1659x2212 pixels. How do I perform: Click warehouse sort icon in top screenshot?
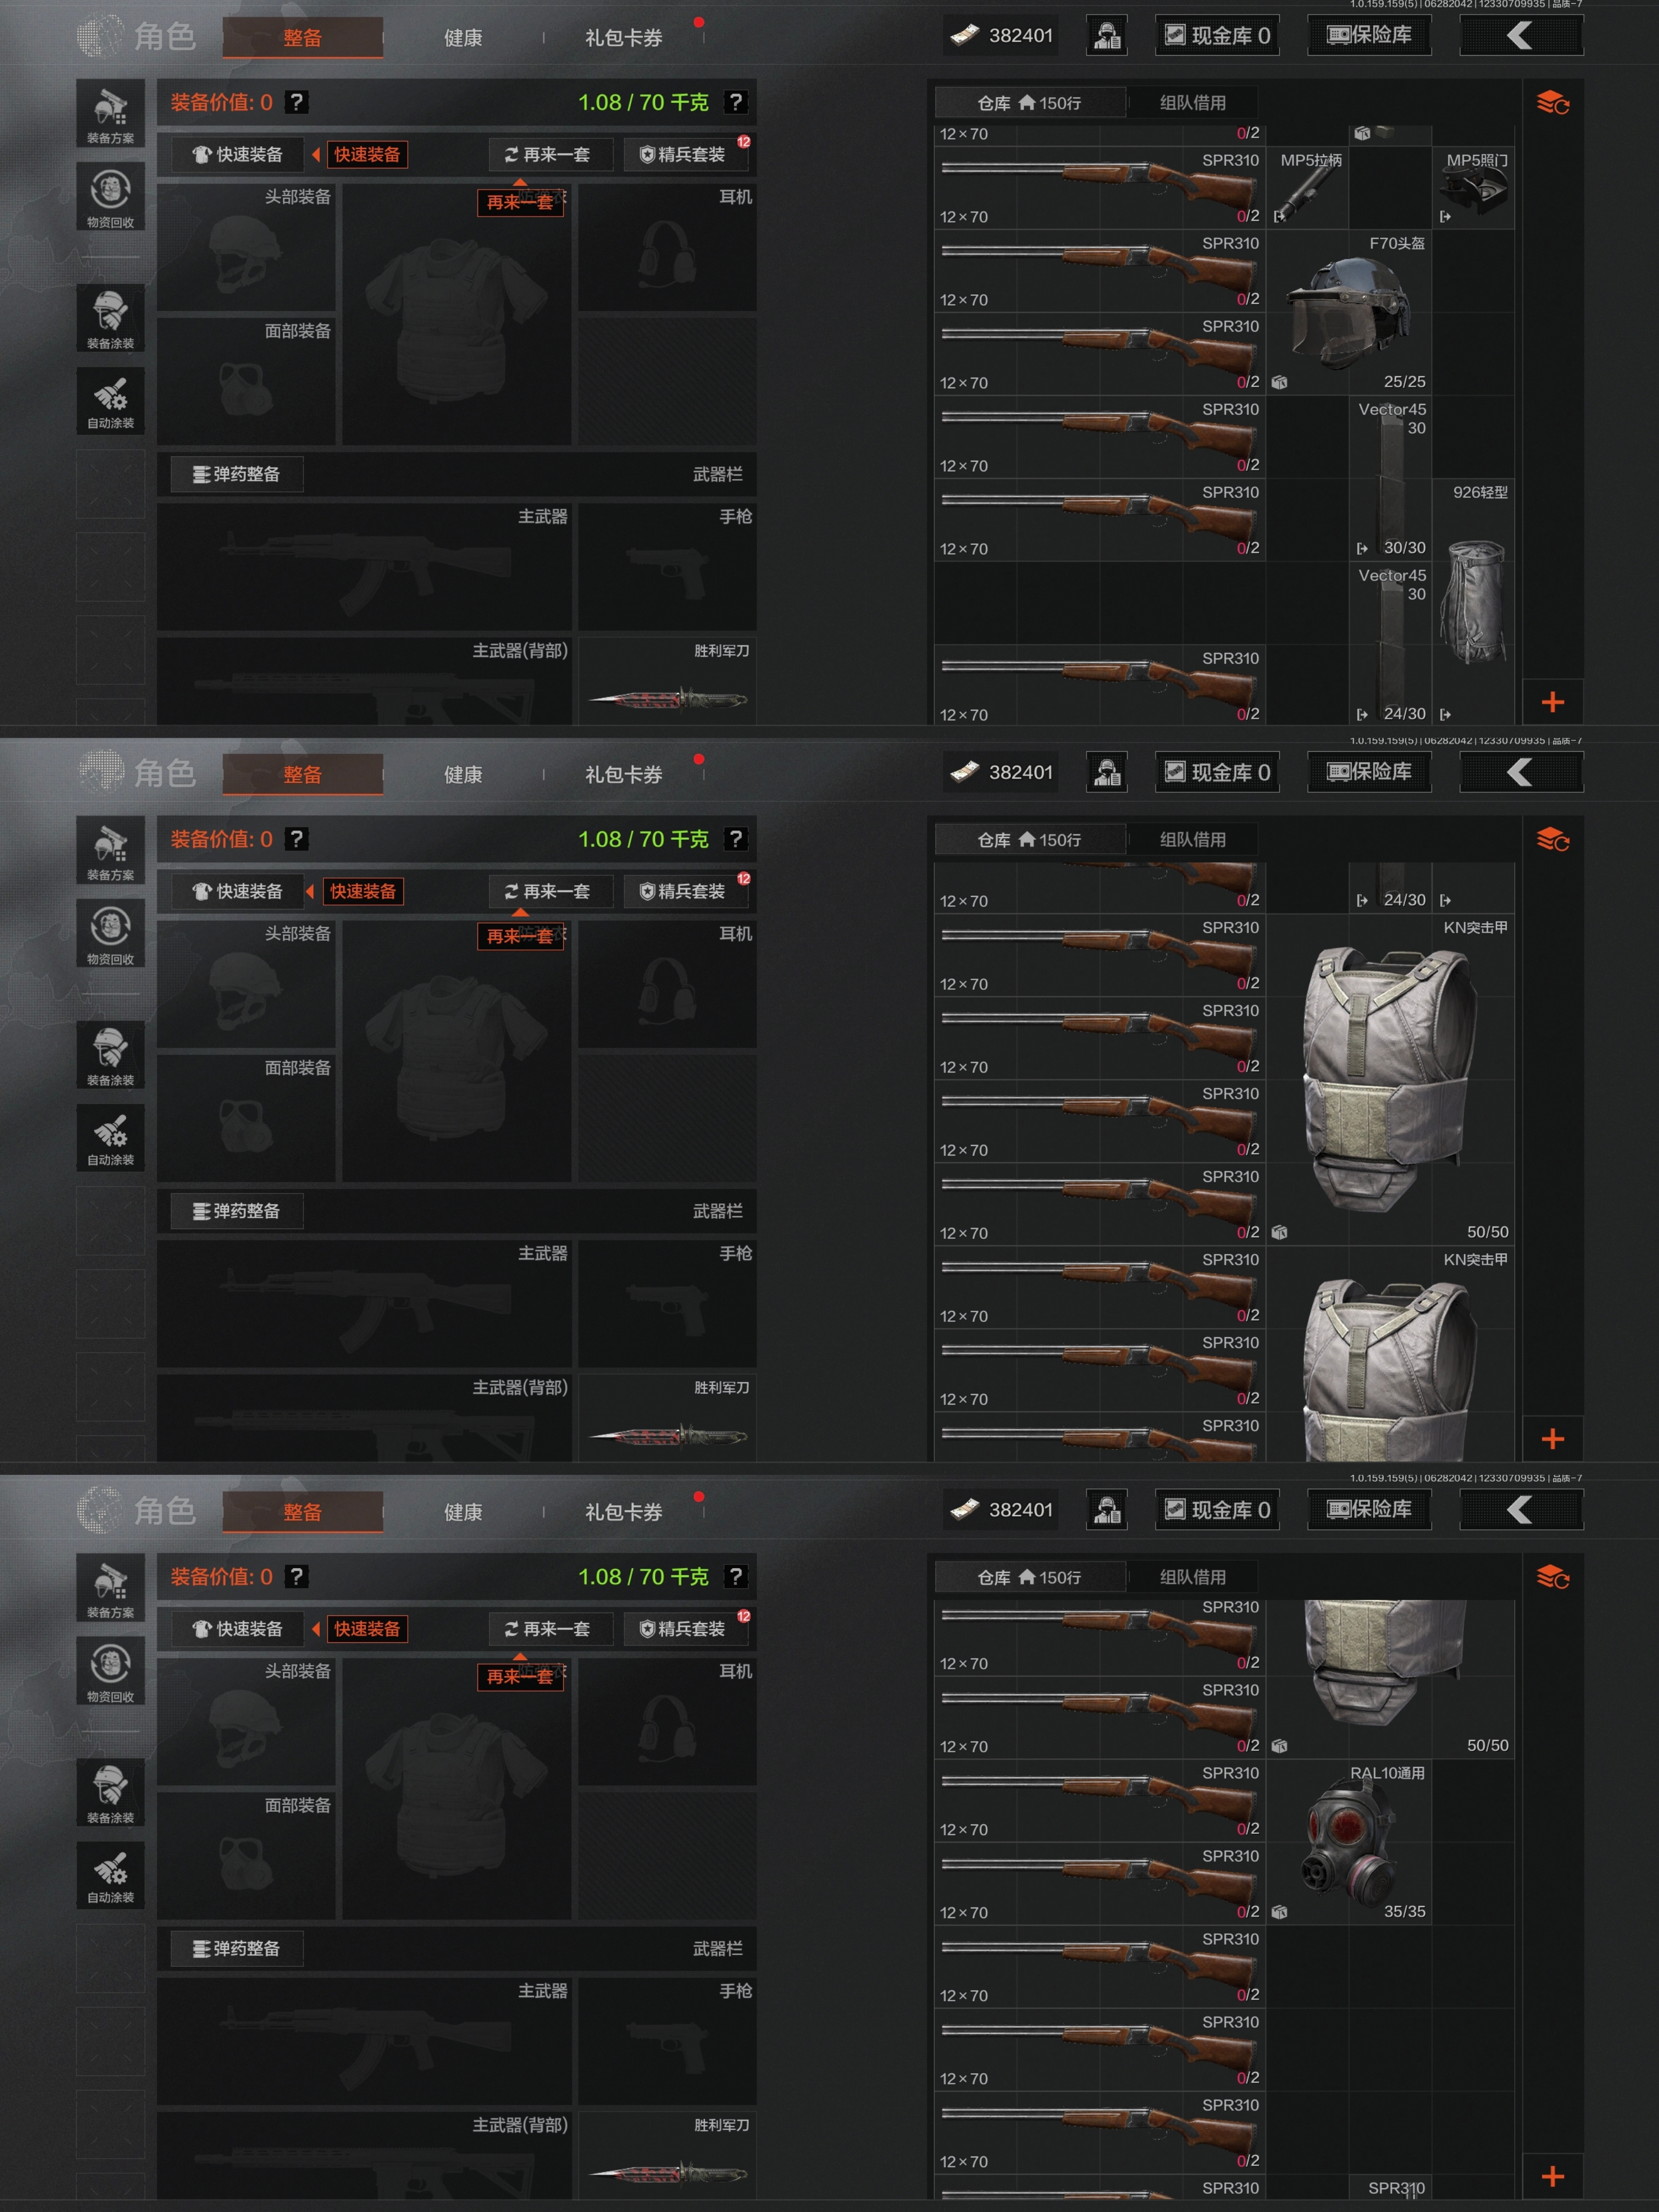tap(1552, 103)
